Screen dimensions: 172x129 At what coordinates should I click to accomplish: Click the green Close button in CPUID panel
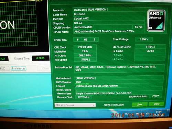point(157,104)
